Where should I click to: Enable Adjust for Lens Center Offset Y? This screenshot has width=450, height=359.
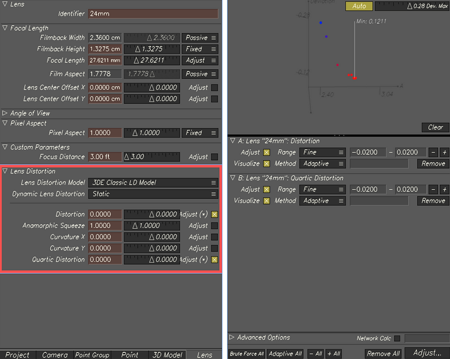[214, 99]
